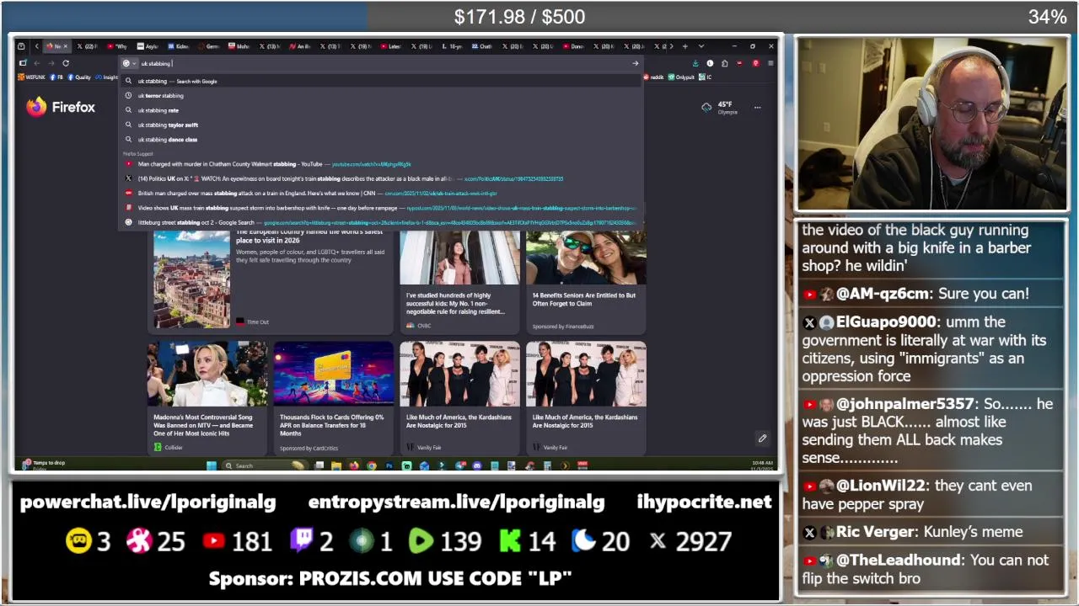Open nypost barbershop knife video suggestion
Image resolution: width=1079 pixels, height=606 pixels.
click(x=382, y=208)
